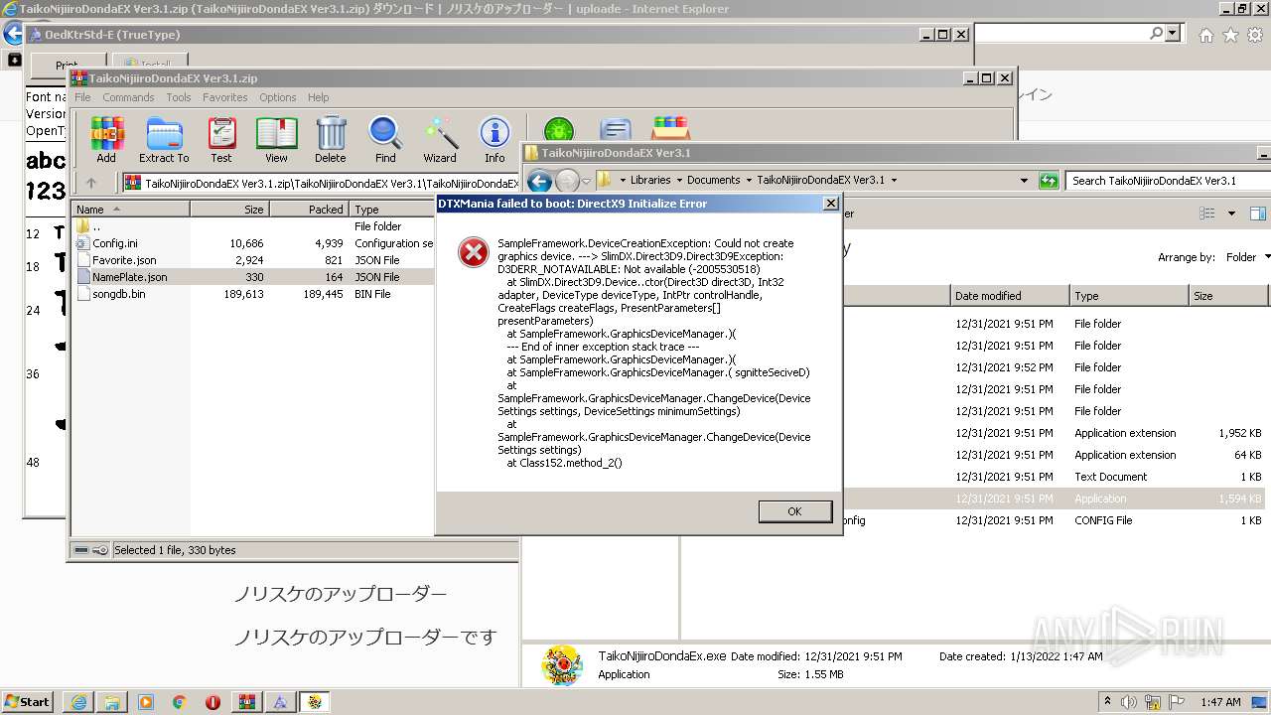Click Explorer back navigation arrow

[539, 181]
